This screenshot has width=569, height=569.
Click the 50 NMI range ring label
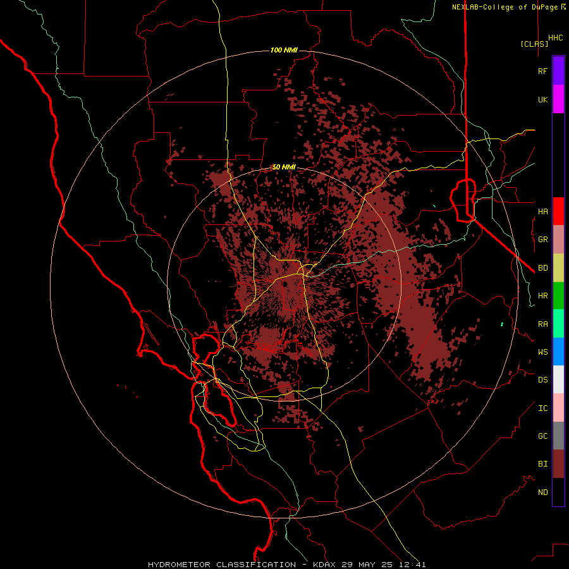(x=284, y=167)
